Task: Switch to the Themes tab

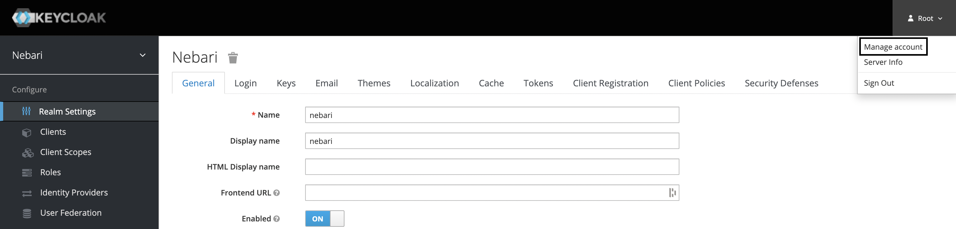Action: point(374,83)
